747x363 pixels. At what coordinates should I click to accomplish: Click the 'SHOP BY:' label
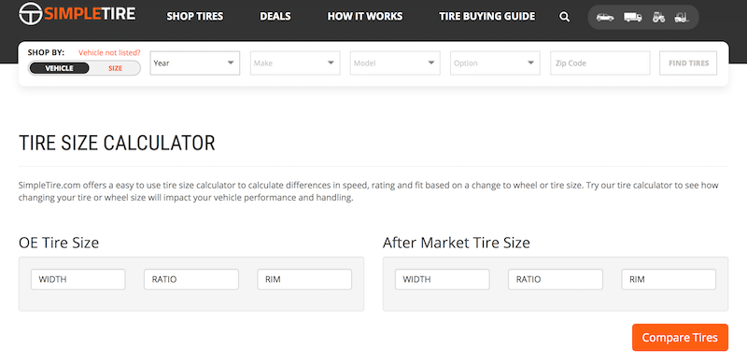[46, 52]
